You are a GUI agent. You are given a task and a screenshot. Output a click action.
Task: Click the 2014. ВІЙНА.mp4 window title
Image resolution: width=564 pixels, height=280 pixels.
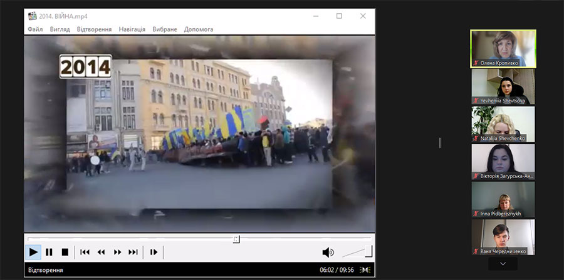tap(63, 16)
